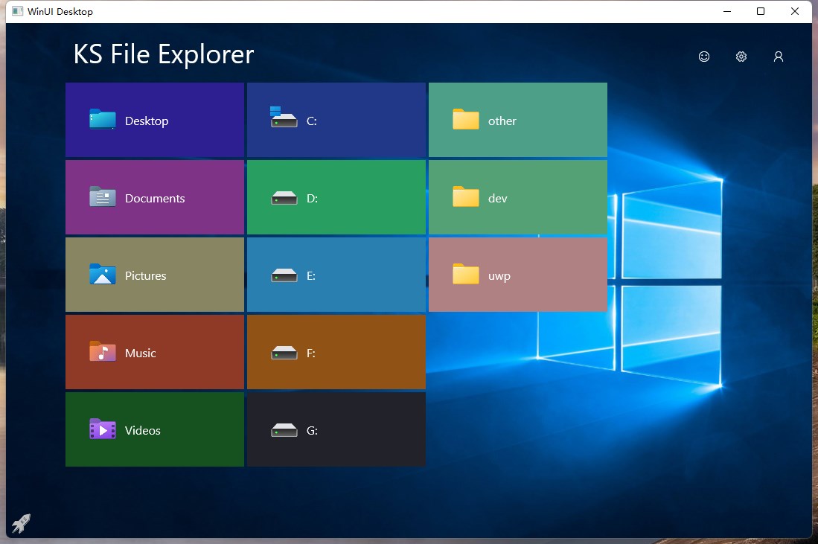Click the Music folder icon

(x=102, y=351)
